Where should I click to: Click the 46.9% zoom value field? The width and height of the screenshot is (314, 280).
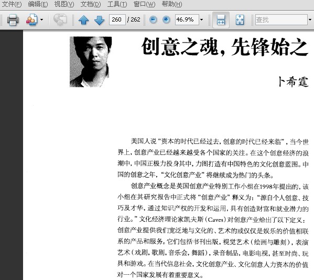(187, 19)
